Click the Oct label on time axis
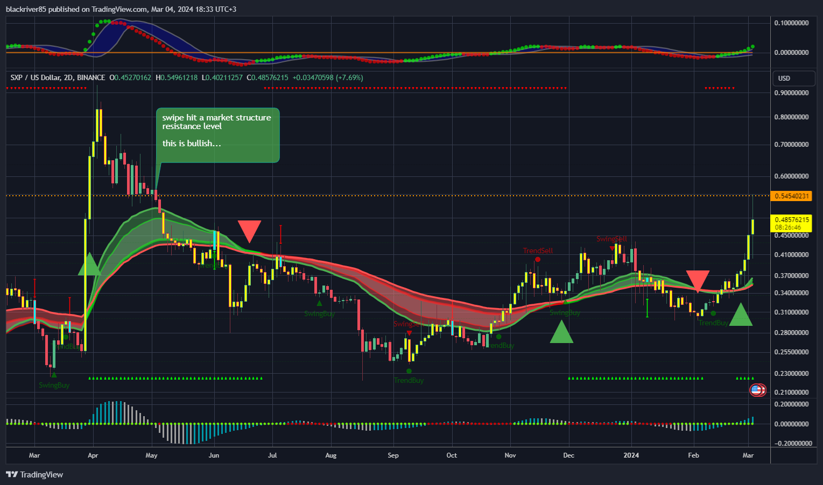Screen dimensions: 823x485 coord(452,455)
